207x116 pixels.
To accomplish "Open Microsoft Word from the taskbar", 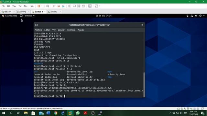I will coord(48,113).
